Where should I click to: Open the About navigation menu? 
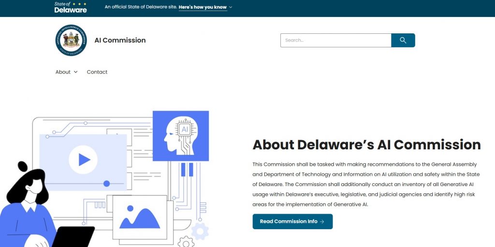point(63,72)
